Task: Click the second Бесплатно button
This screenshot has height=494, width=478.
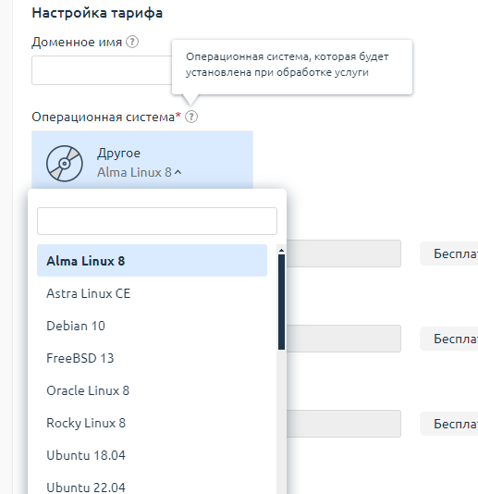Action: pos(449,339)
